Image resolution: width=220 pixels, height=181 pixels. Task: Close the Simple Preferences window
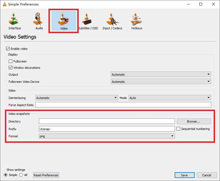pos(213,4)
